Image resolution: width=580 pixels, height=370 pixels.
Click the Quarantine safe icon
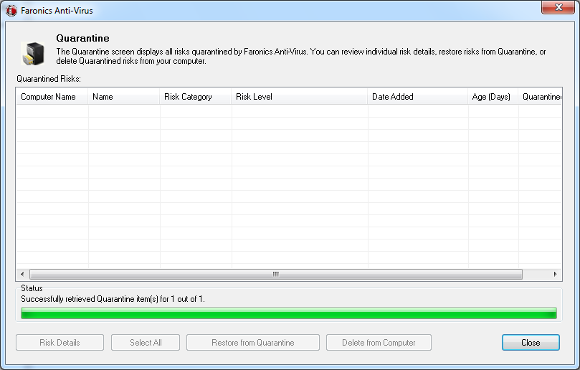click(33, 53)
